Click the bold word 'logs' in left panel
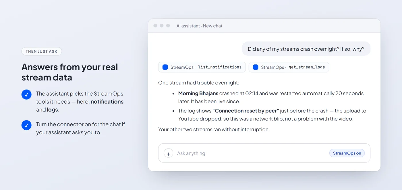The image size is (402, 190). click(52, 110)
